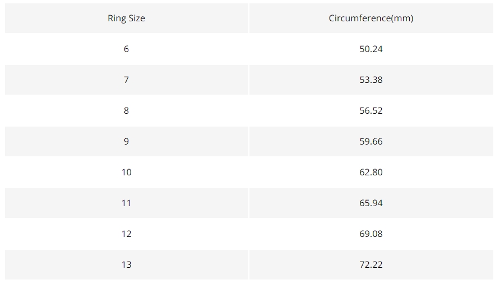This screenshot has width=500, height=284.
Task: Select ring size 11 cell
Action: (127, 203)
